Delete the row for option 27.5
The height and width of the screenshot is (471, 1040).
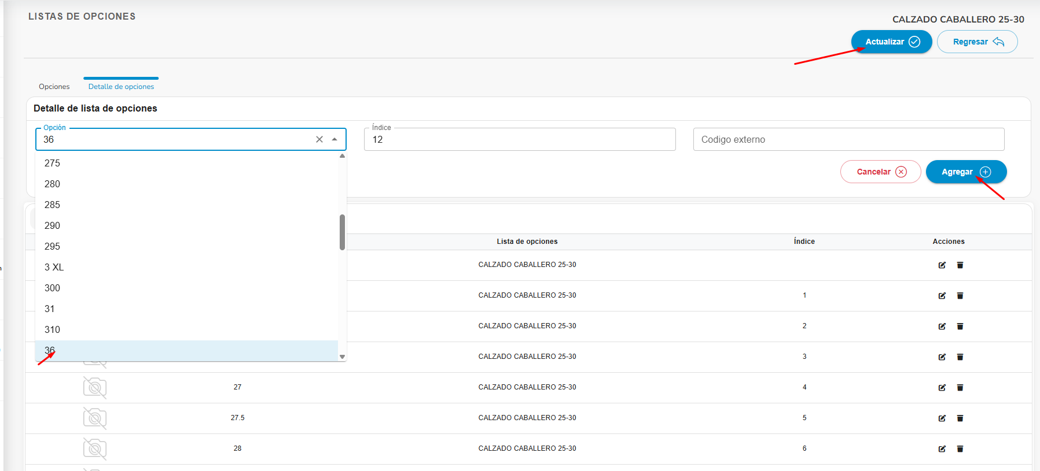pyautogui.click(x=960, y=418)
